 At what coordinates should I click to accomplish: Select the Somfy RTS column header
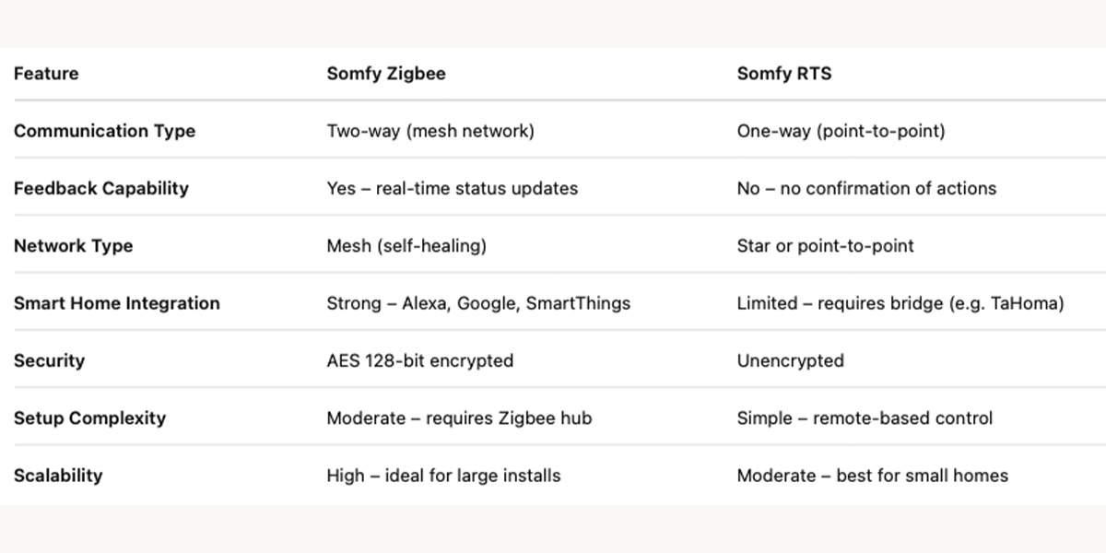784,74
